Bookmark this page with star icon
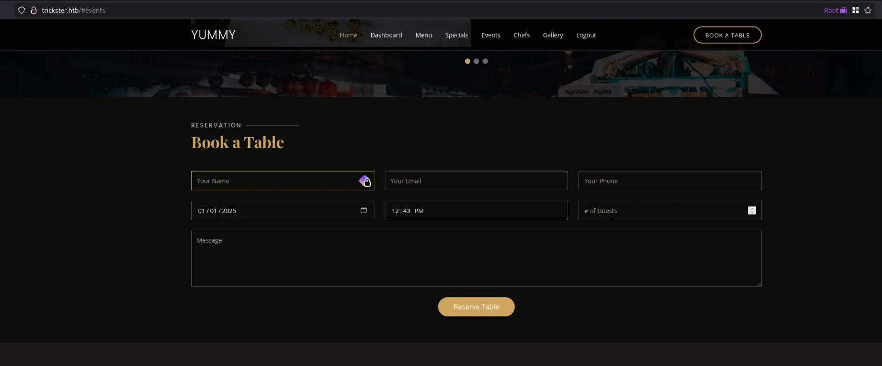The image size is (882, 366). point(868,10)
